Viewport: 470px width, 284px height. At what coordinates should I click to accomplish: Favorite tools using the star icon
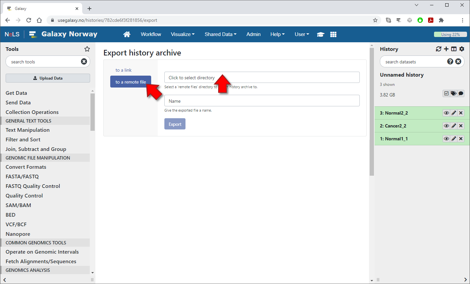pos(87,49)
